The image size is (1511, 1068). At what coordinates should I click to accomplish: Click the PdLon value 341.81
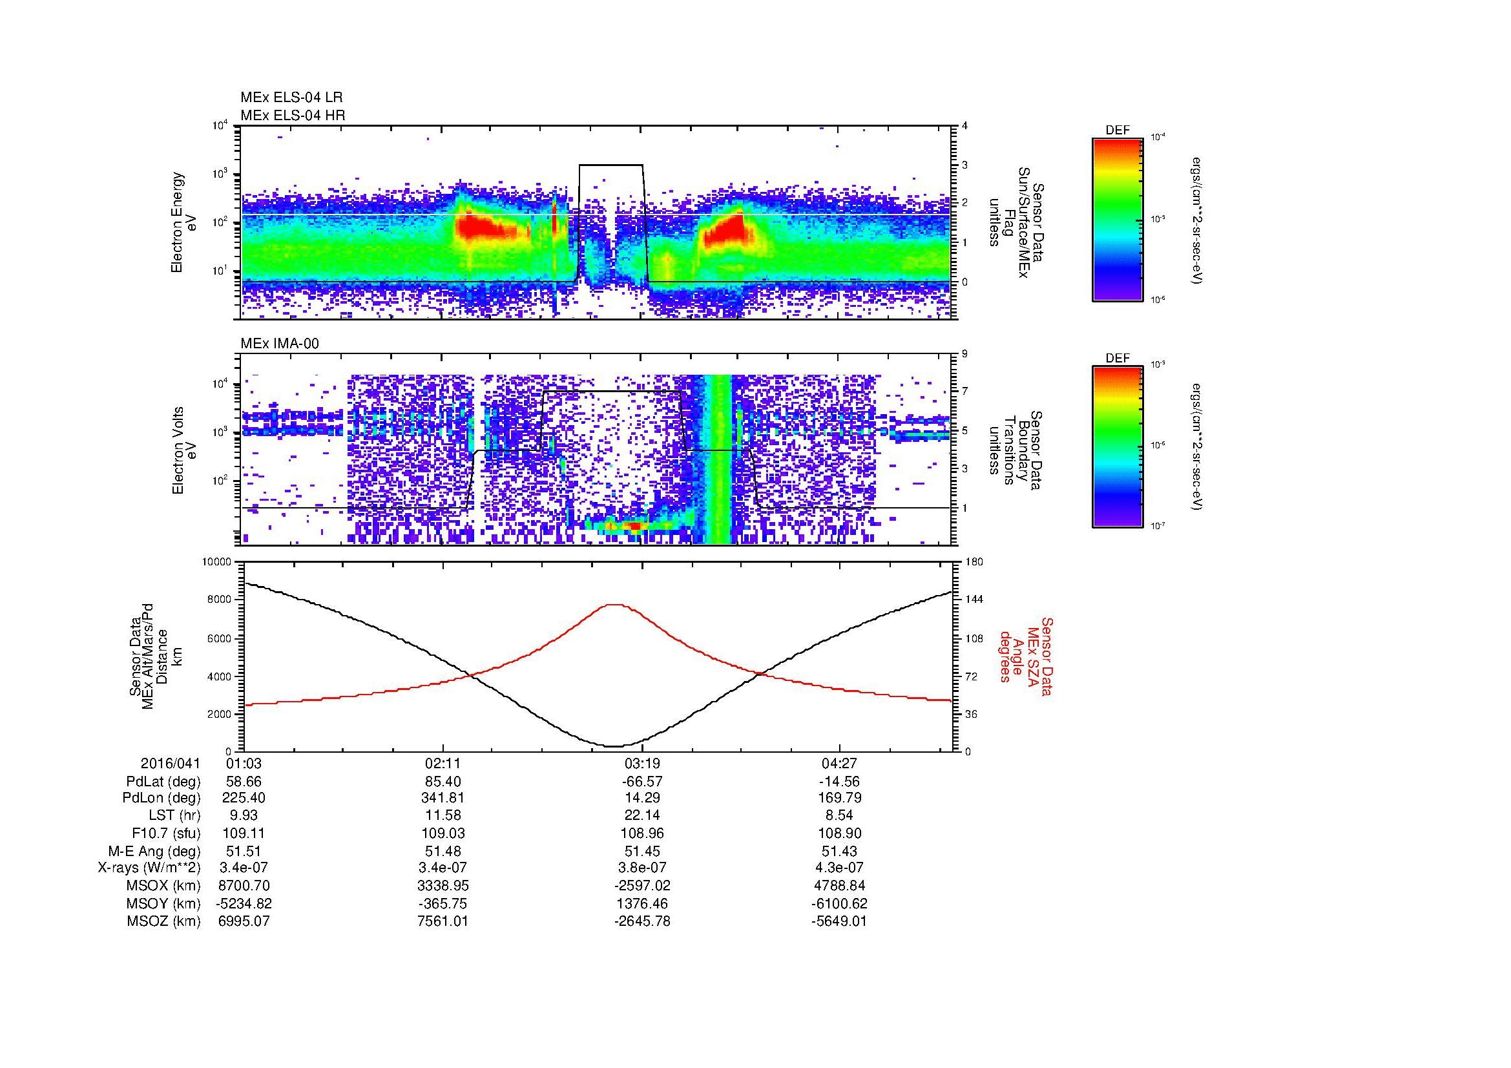[x=443, y=798]
